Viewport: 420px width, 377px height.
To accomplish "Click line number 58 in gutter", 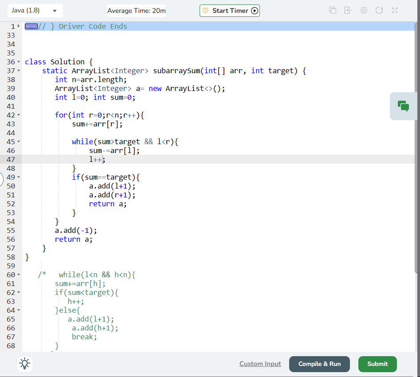I will click(11, 257).
